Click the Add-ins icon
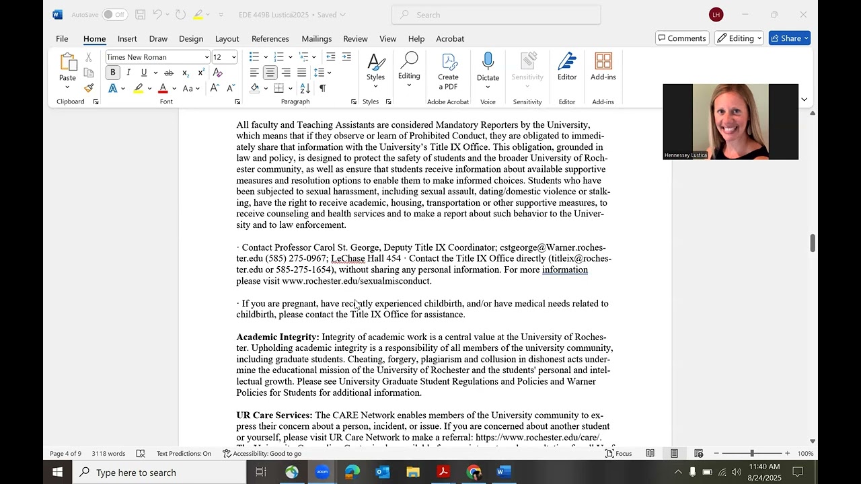 pyautogui.click(x=603, y=67)
